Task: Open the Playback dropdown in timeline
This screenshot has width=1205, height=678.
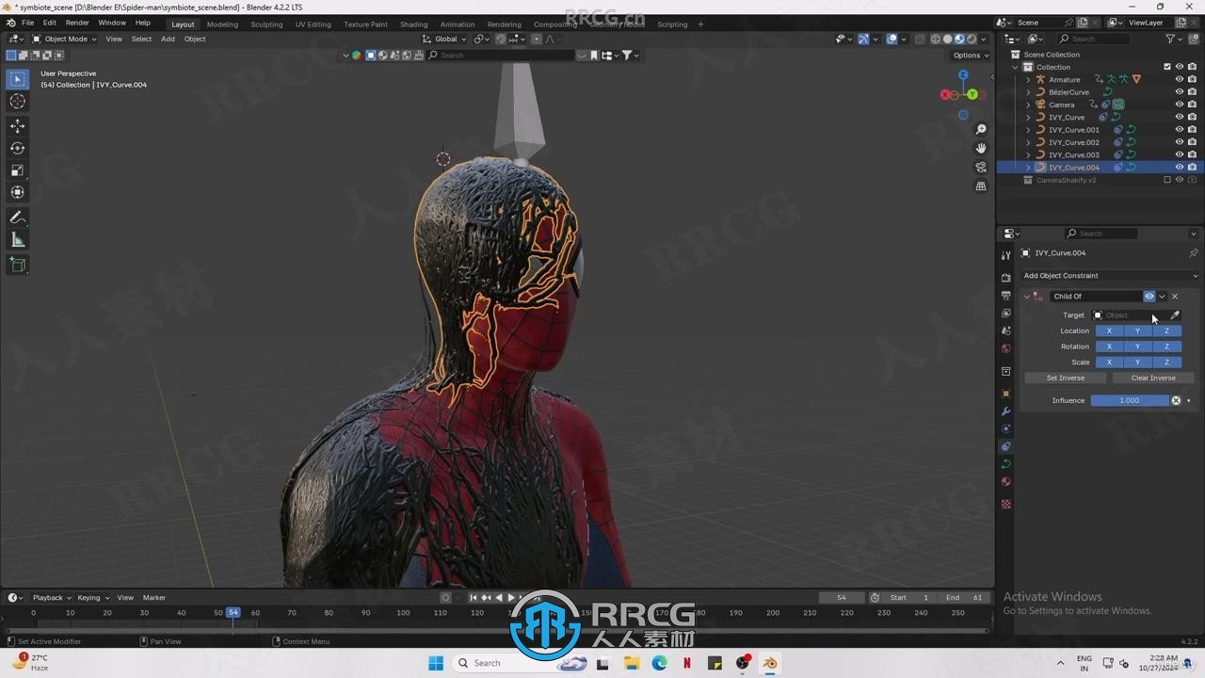Action: [51, 597]
